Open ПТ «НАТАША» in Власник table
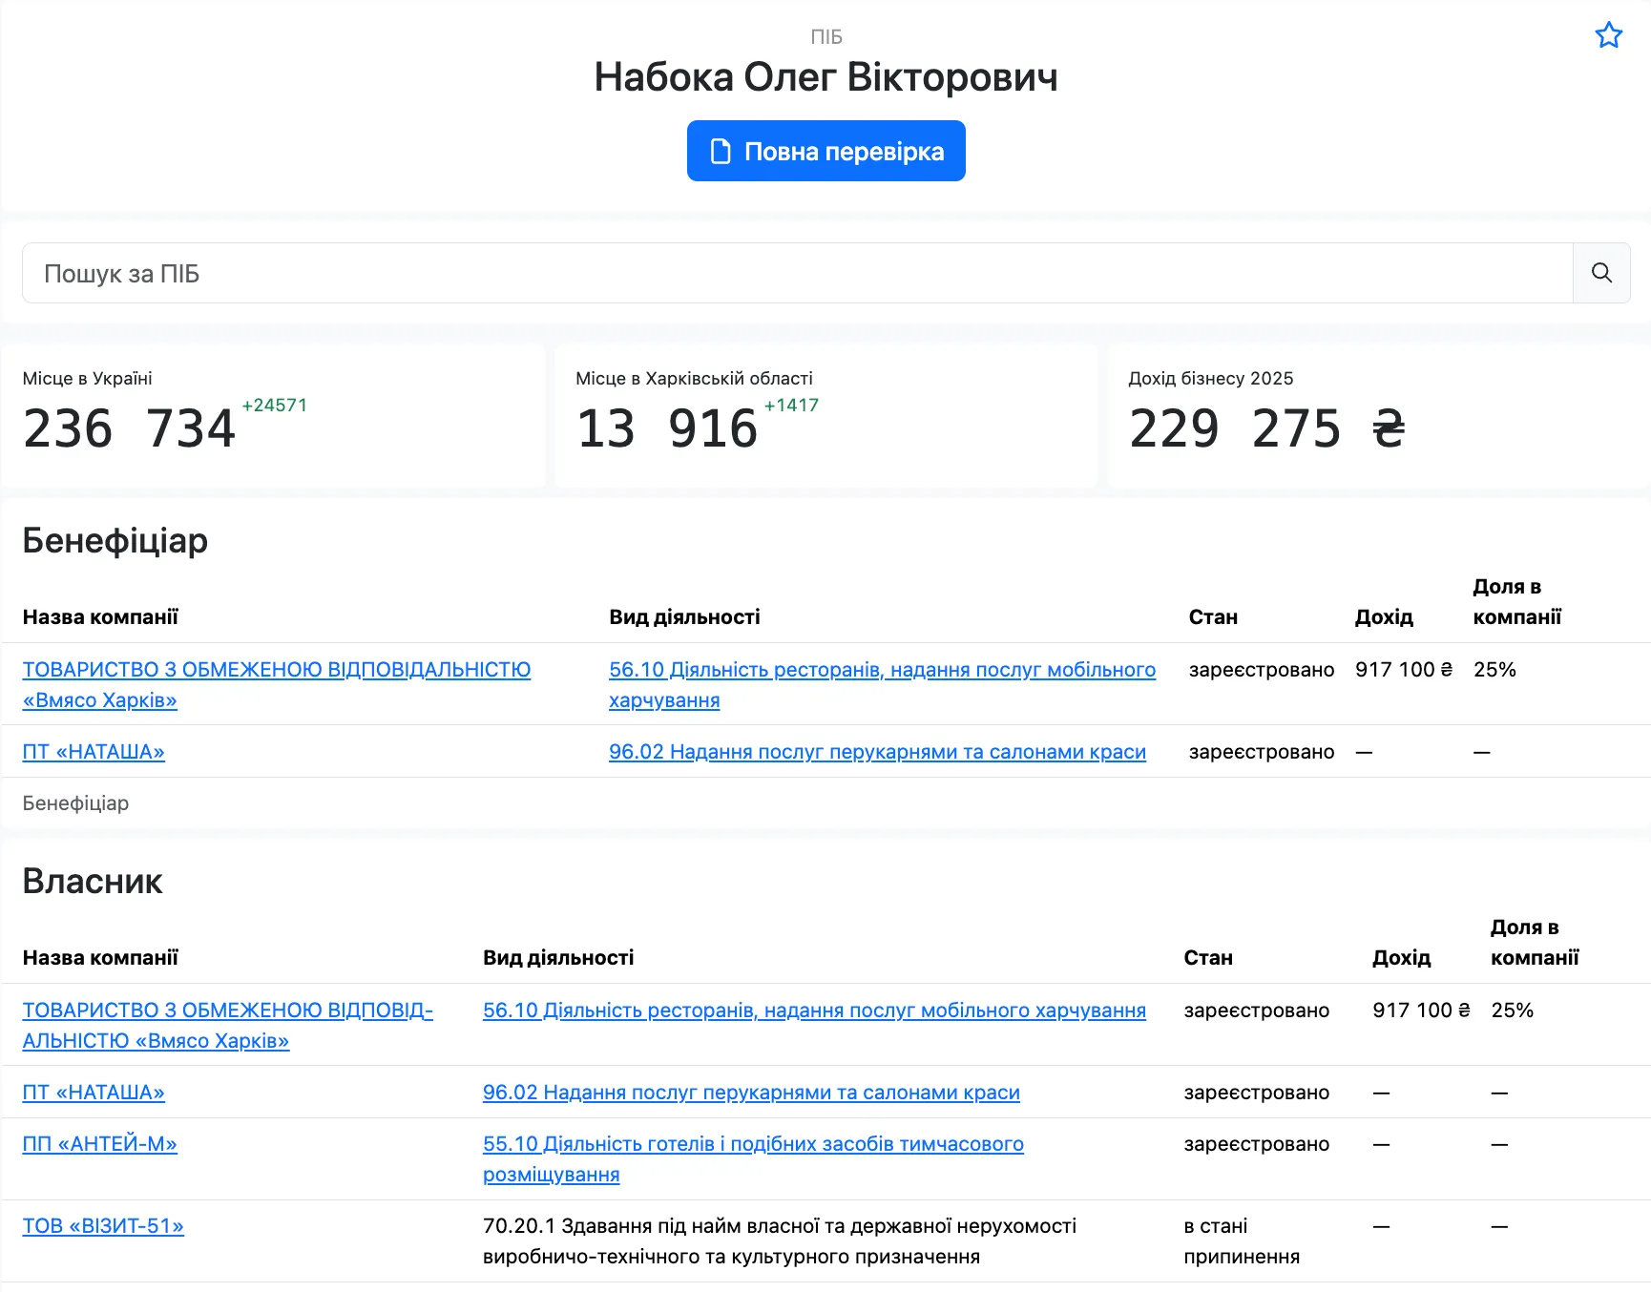The height and width of the screenshot is (1292, 1651). 94,1093
